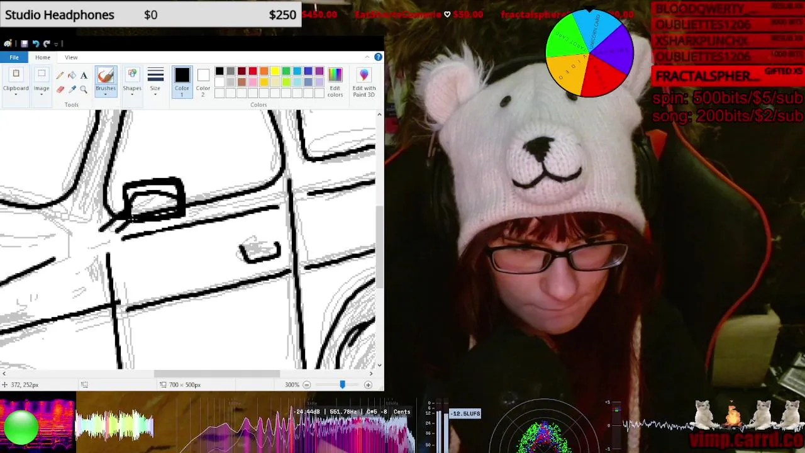Open Paint Help question mark icon
Screen dimensions: 805x453
378,57
